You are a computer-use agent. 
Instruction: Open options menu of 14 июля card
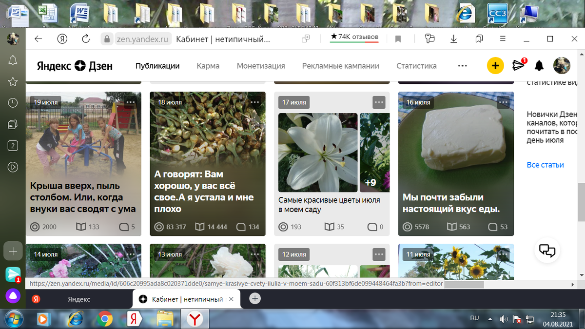point(130,254)
